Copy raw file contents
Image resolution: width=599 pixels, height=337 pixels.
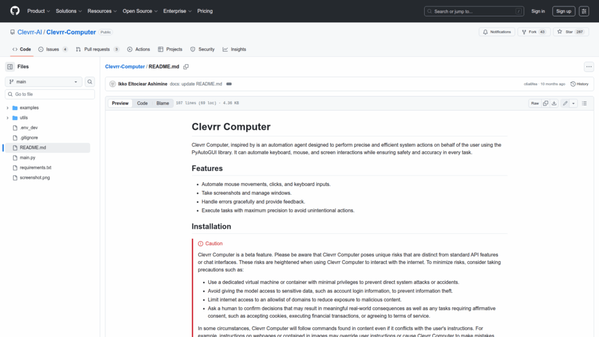(546, 103)
